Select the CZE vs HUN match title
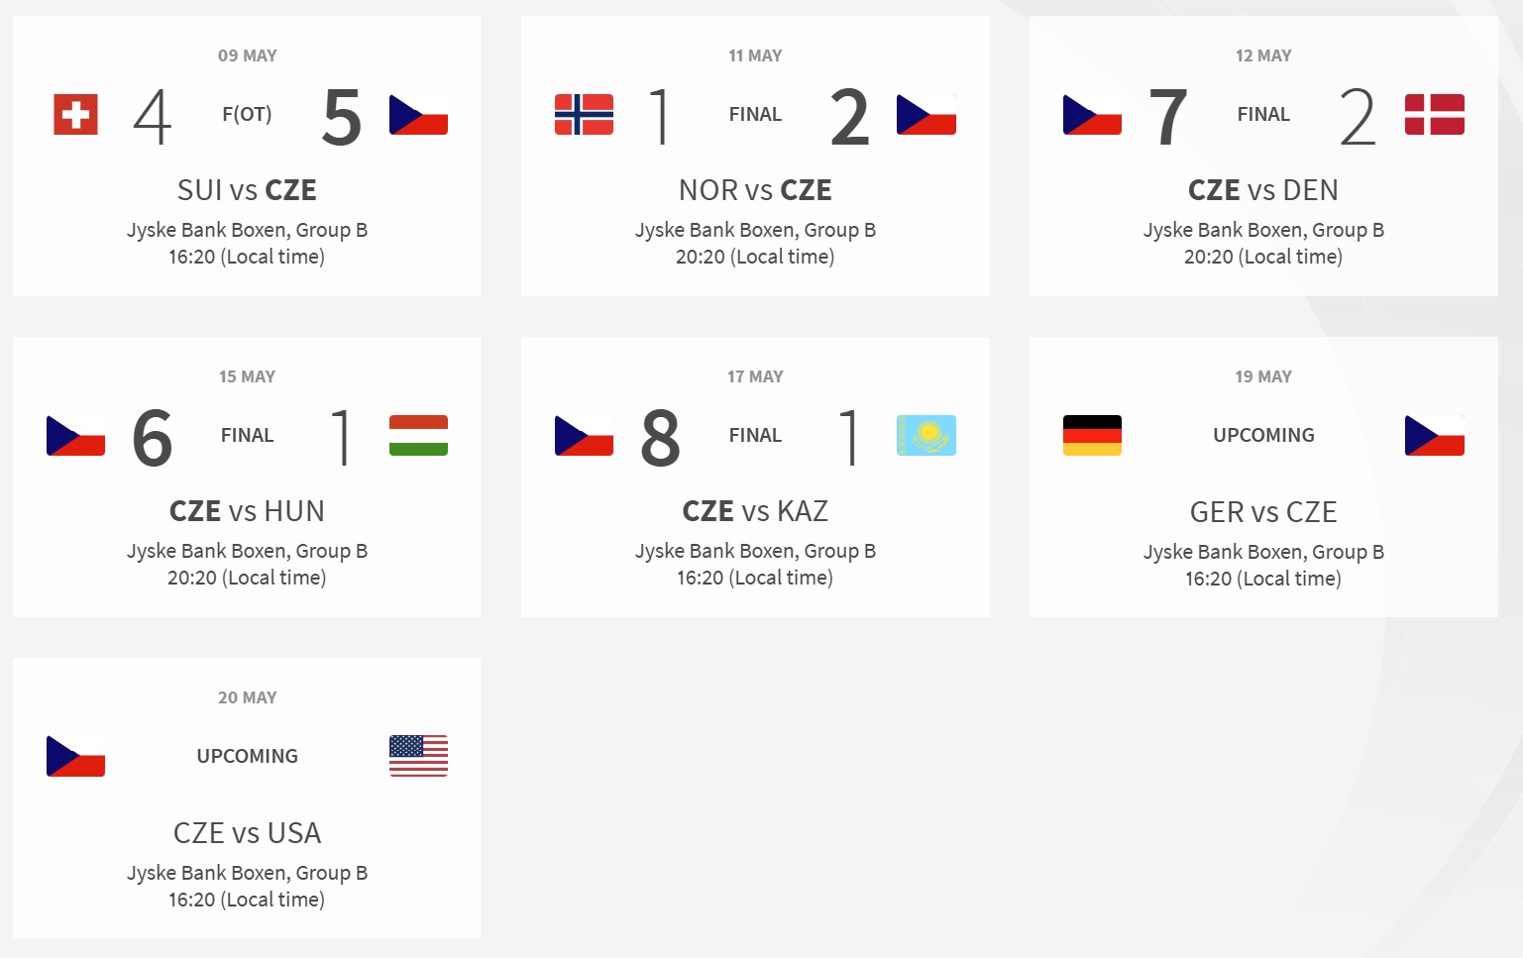This screenshot has width=1523, height=958. click(247, 511)
